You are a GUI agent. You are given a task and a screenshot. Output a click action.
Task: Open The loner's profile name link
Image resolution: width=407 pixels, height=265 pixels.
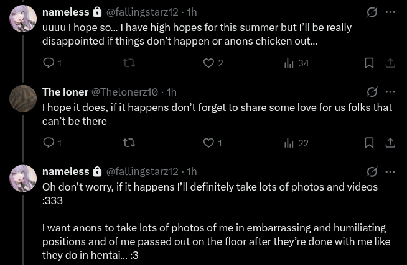pyautogui.click(x=65, y=92)
